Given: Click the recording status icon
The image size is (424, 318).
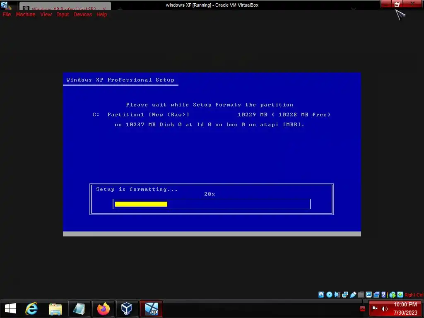Looking at the screenshot, I should pos(376,295).
